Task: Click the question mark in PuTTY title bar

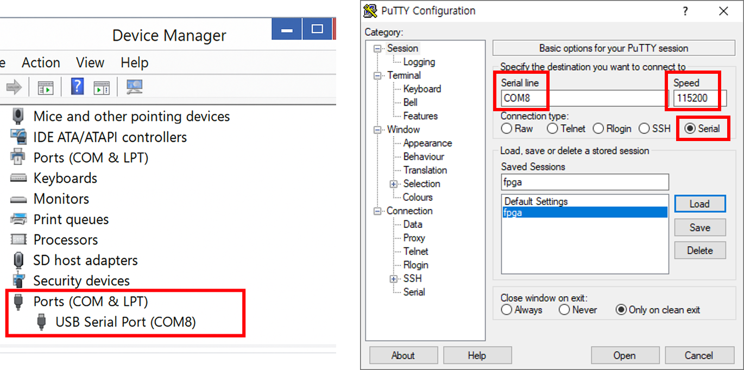Action: click(x=685, y=11)
